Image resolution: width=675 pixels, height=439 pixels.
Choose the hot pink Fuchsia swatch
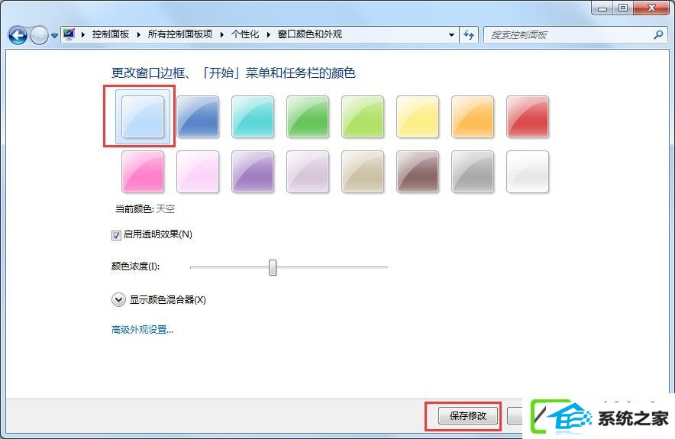pos(143,171)
